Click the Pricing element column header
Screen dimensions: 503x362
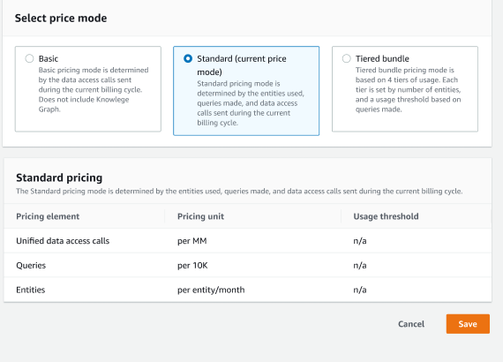click(x=48, y=216)
